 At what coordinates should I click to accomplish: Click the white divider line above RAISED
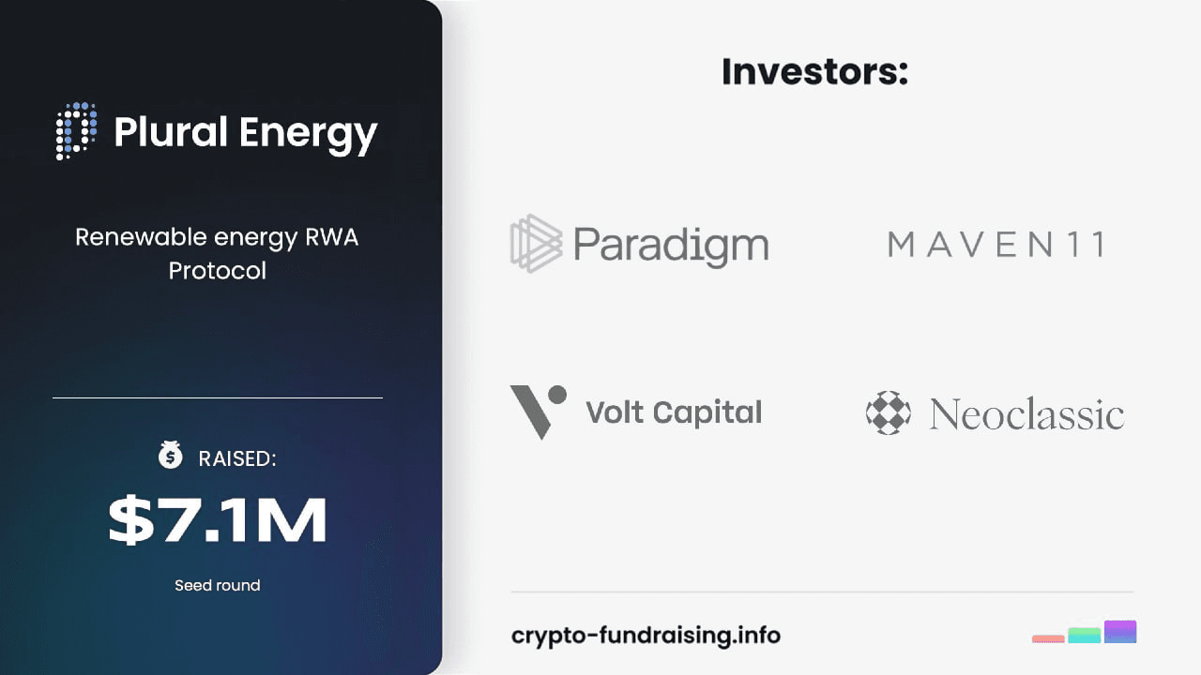(218, 397)
